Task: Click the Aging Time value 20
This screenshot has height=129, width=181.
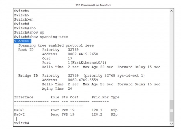Action: point(70,89)
